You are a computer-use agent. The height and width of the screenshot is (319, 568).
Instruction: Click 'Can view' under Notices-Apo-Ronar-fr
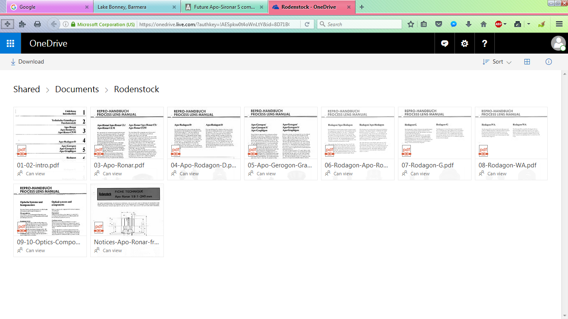coord(113,250)
